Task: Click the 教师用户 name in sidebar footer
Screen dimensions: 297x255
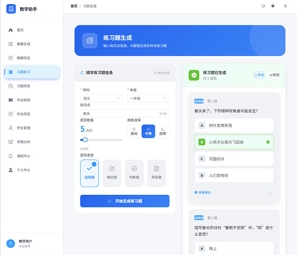Action: coord(25,241)
